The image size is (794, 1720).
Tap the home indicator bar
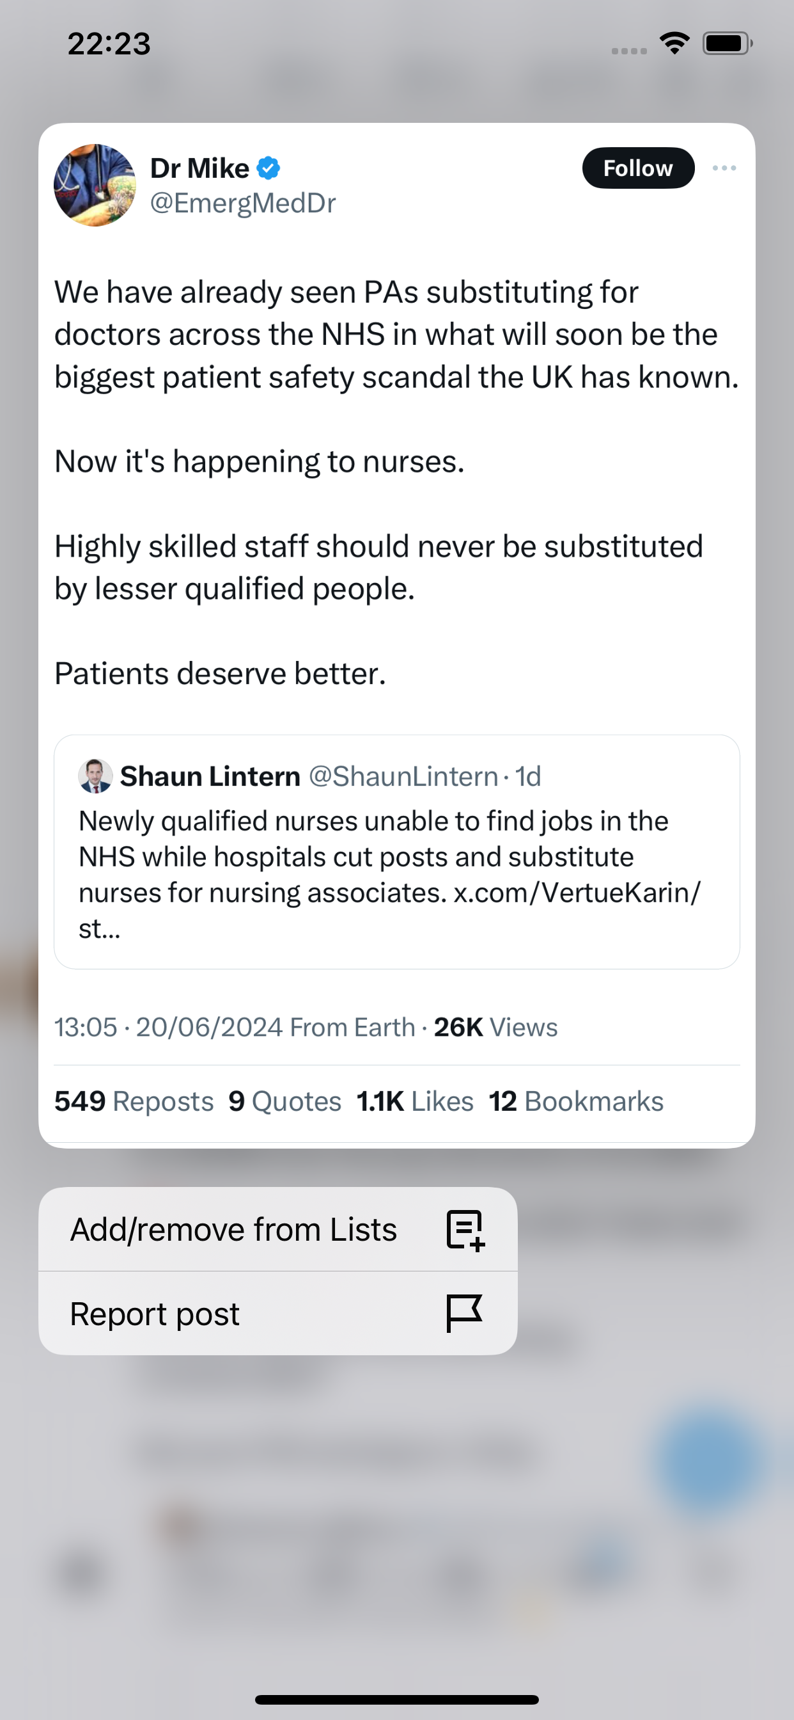pos(397,1700)
